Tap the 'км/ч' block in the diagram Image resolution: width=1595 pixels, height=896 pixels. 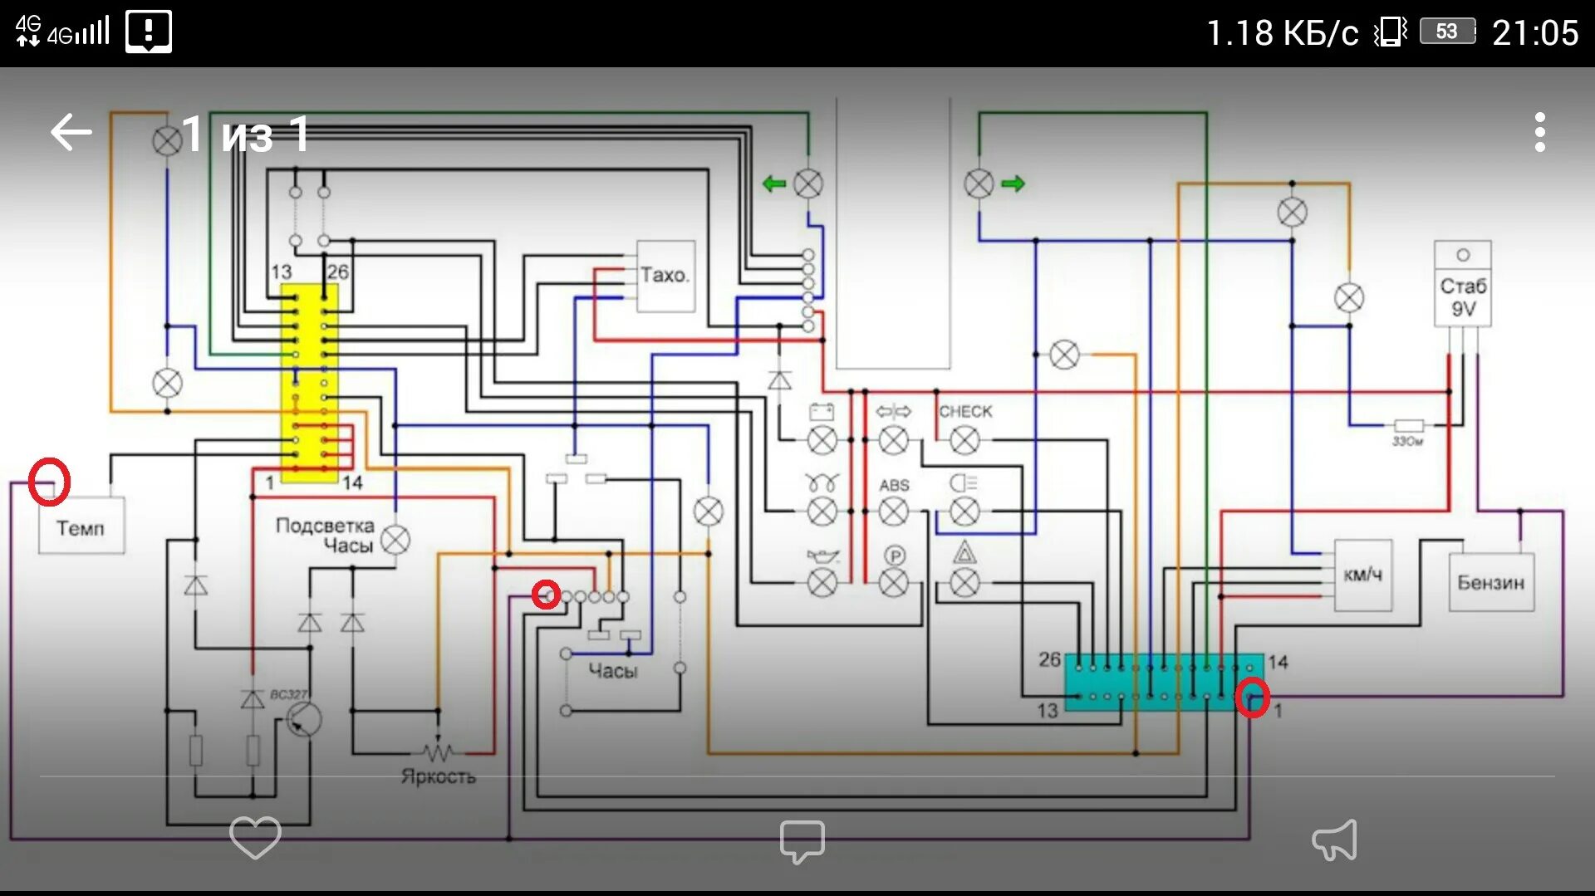tap(1363, 575)
